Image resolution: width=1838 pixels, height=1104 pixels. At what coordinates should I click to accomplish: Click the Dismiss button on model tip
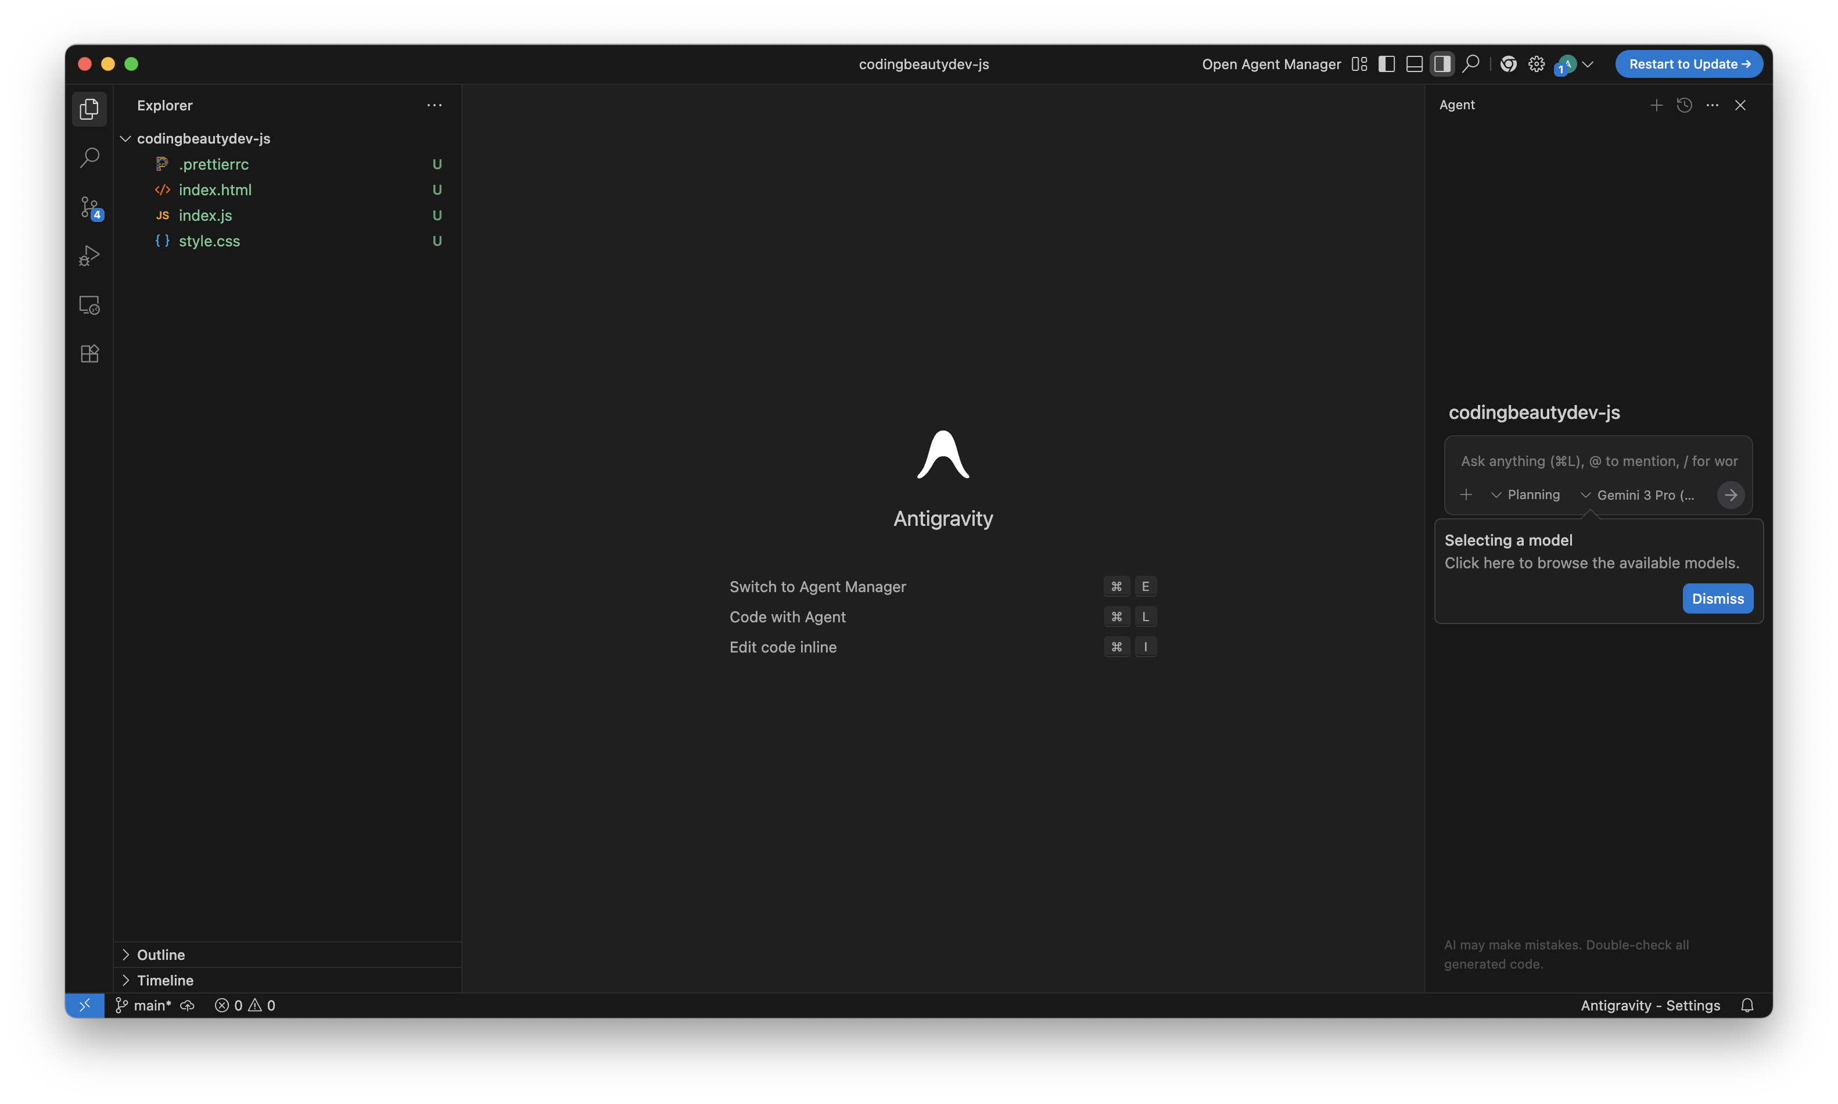coord(1717,598)
